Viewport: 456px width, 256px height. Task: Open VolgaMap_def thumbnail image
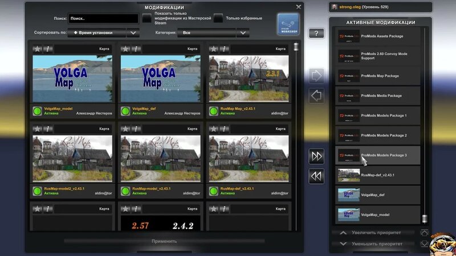161,79
